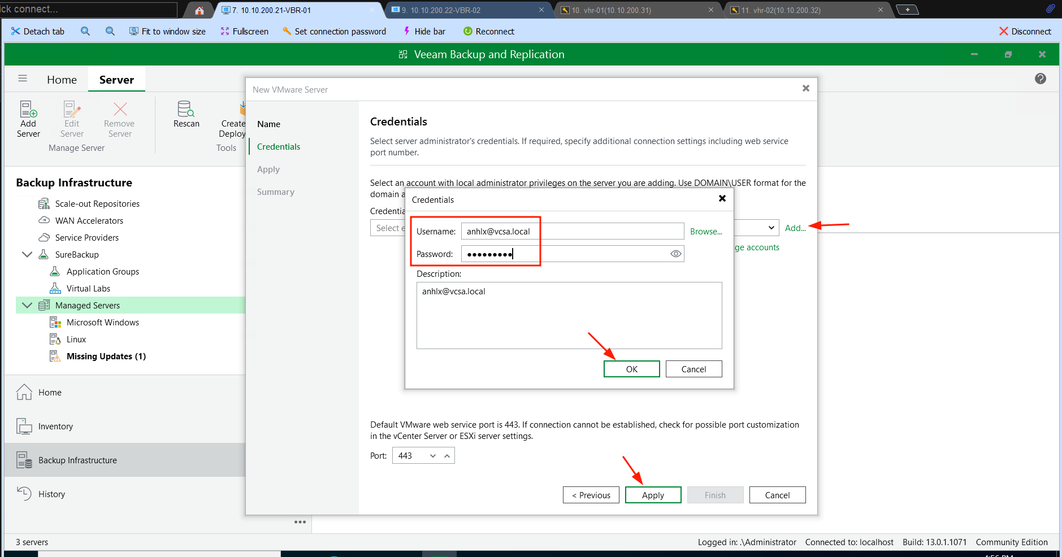The height and width of the screenshot is (557, 1062).
Task: Click the Microsoft Windows server icon
Action: 55,322
